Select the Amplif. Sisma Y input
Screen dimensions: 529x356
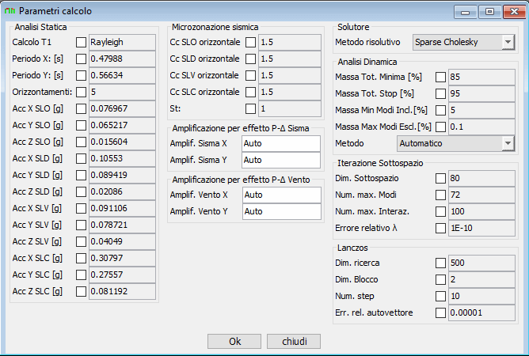pos(281,160)
